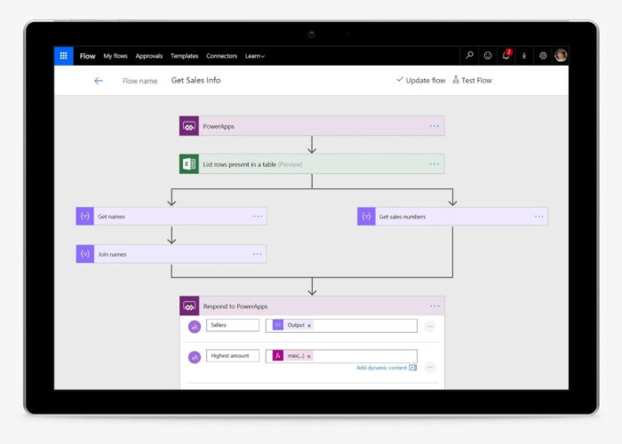Click the Join names step icon
The width and height of the screenshot is (622, 444).
[85, 254]
